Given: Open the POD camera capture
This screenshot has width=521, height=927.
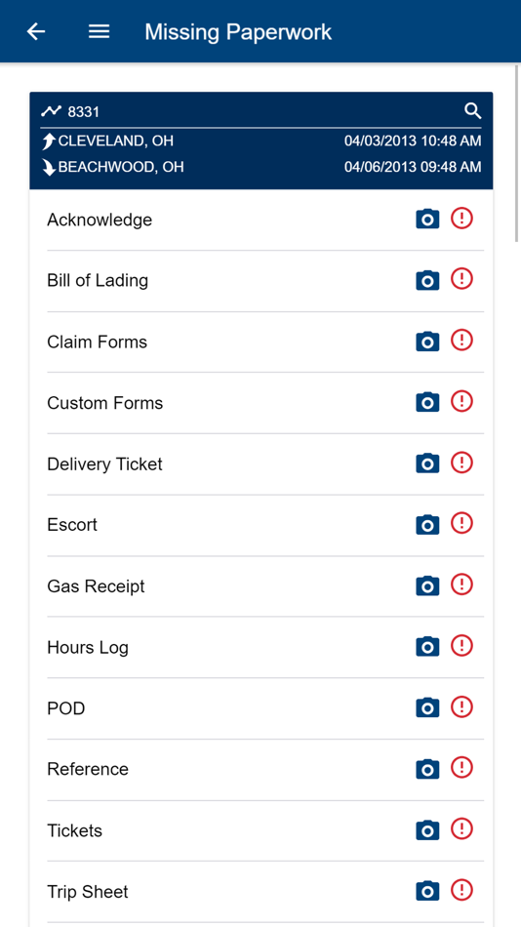Looking at the screenshot, I should click(x=427, y=707).
